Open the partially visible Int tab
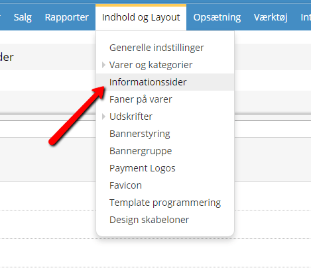The image size is (311, 278). pyautogui.click(x=306, y=17)
